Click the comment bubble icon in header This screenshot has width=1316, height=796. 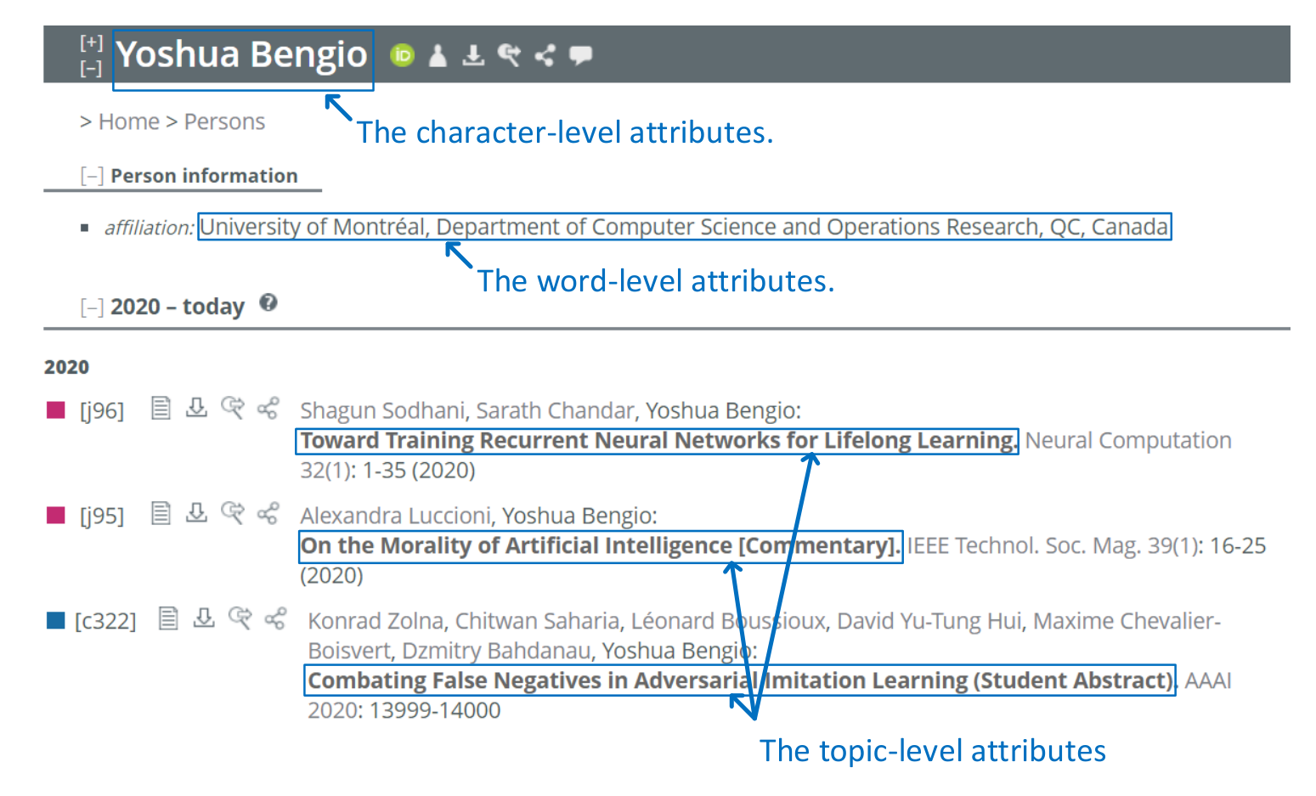tap(581, 55)
